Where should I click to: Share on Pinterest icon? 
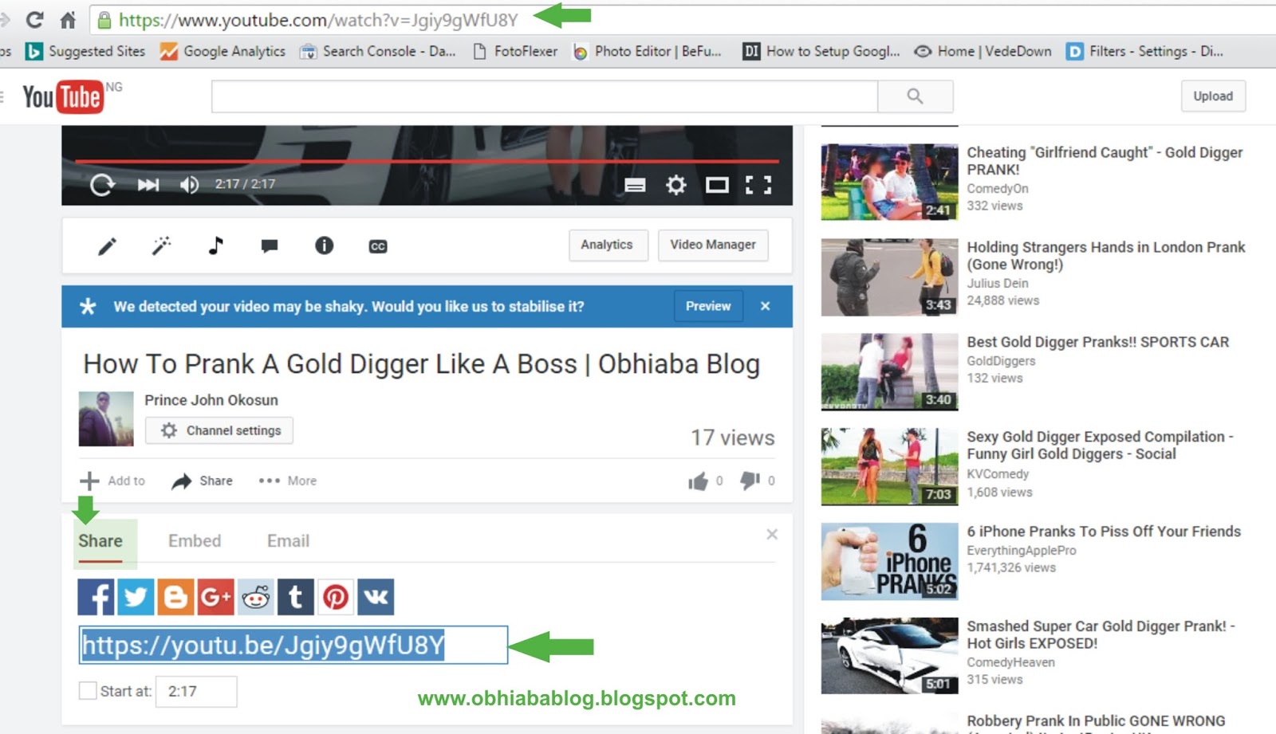coord(336,597)
